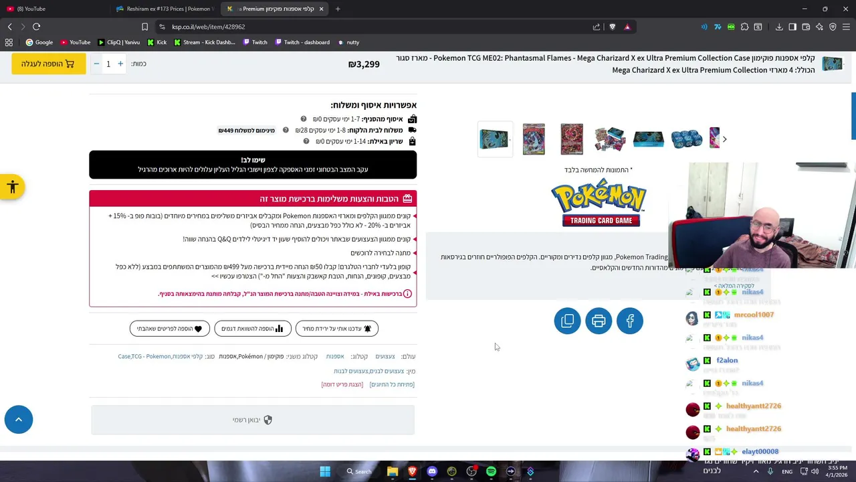
Task: Open Brave Shields lion icon
Action: pyautogui.click(x=612, y=27)
